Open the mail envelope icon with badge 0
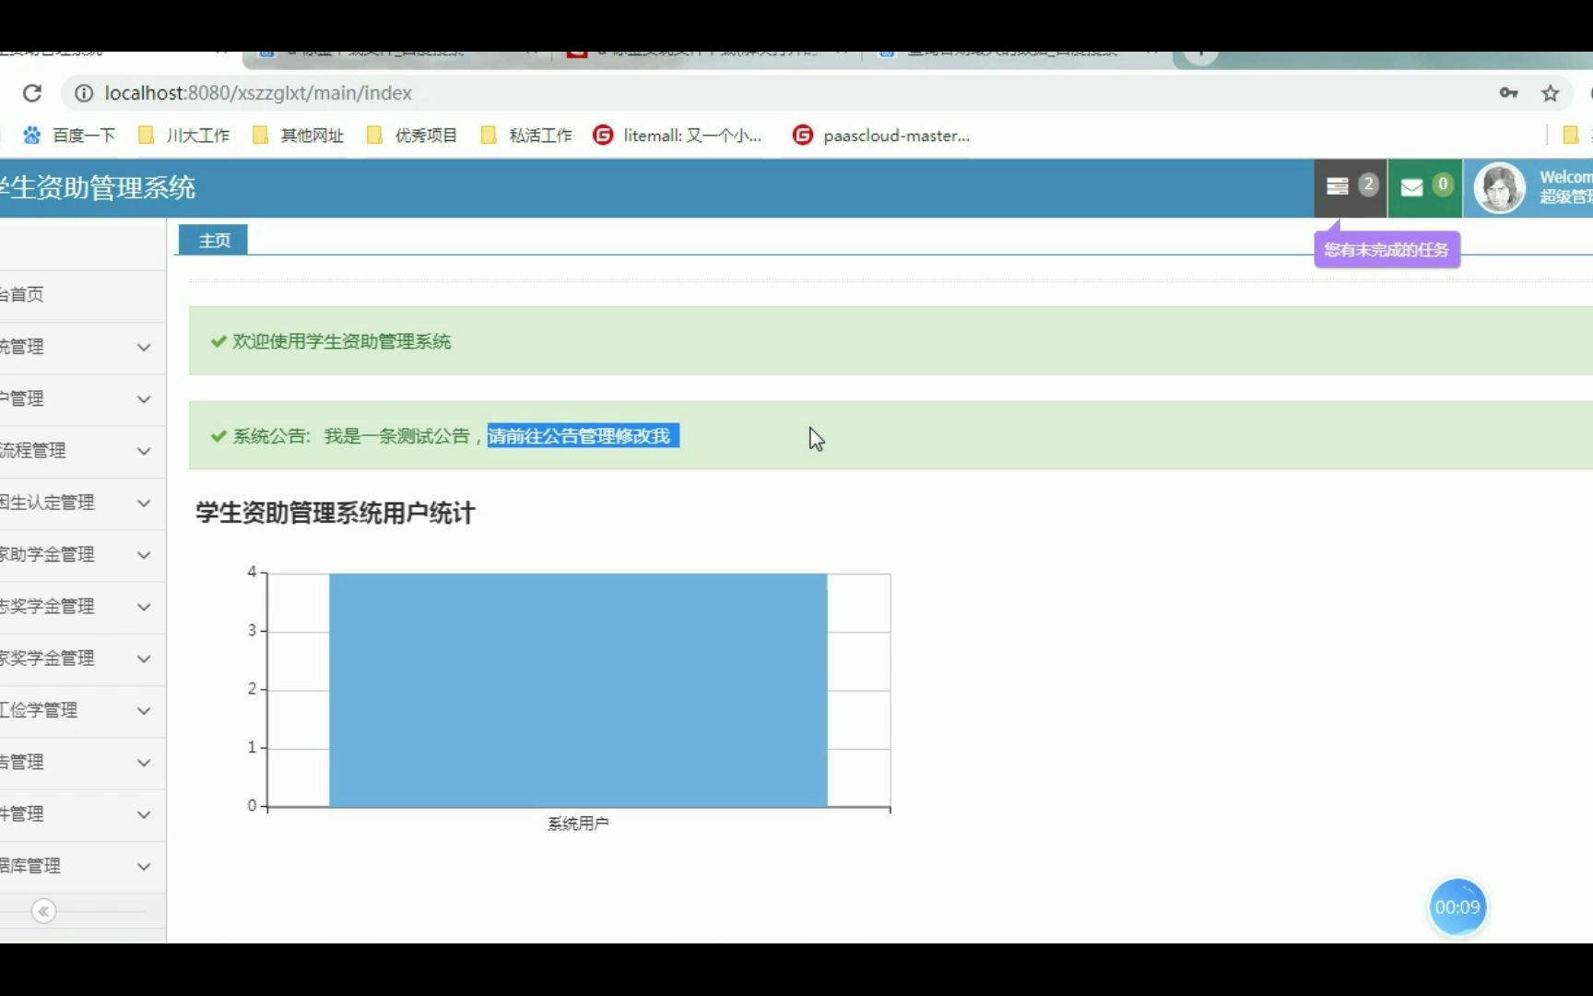 pos(1425,187)
